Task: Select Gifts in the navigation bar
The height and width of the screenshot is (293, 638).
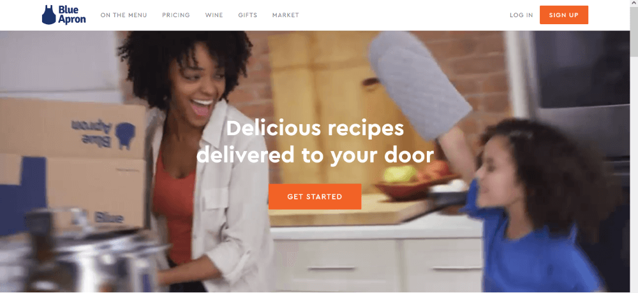Action: pos(248,15)
